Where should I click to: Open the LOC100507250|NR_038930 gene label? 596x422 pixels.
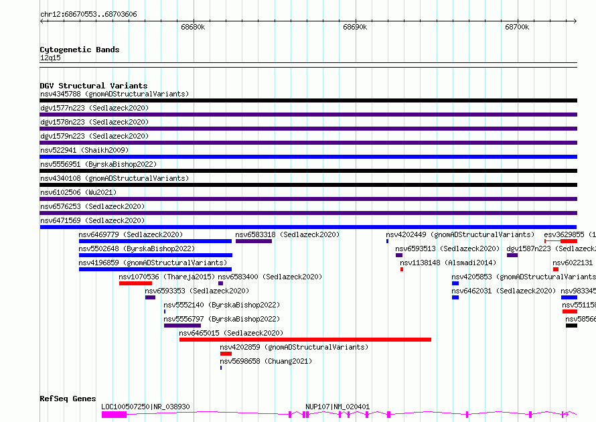(145, 407)
